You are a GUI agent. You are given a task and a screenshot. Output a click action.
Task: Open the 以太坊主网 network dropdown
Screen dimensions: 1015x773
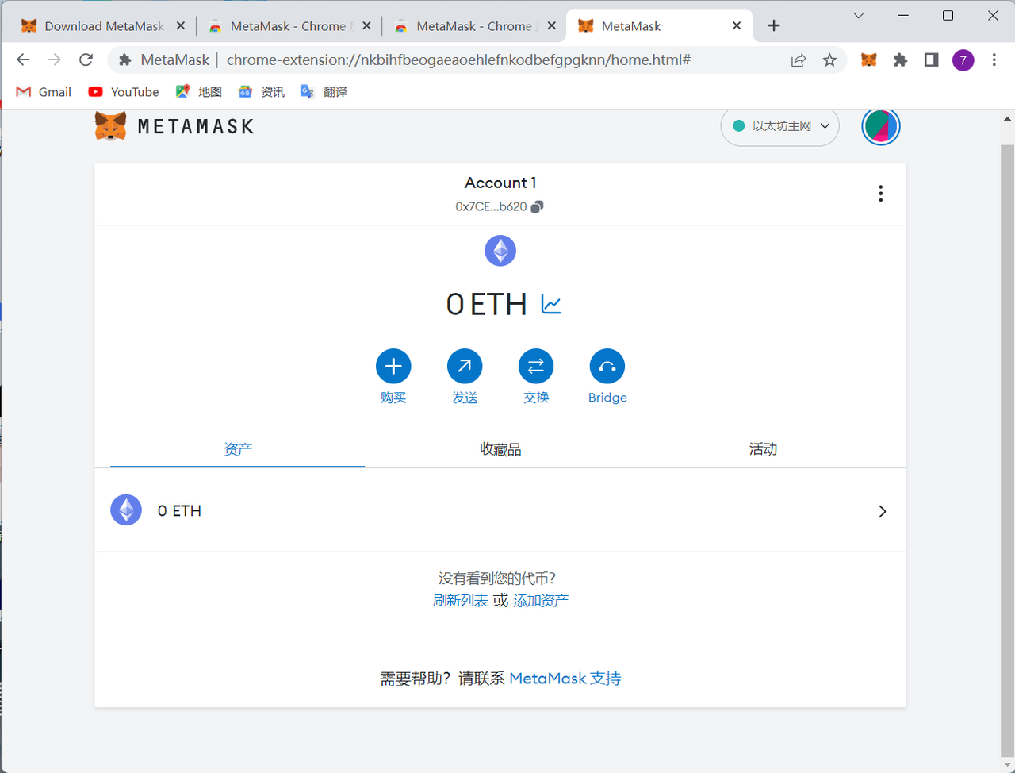(x=779, y=126)
